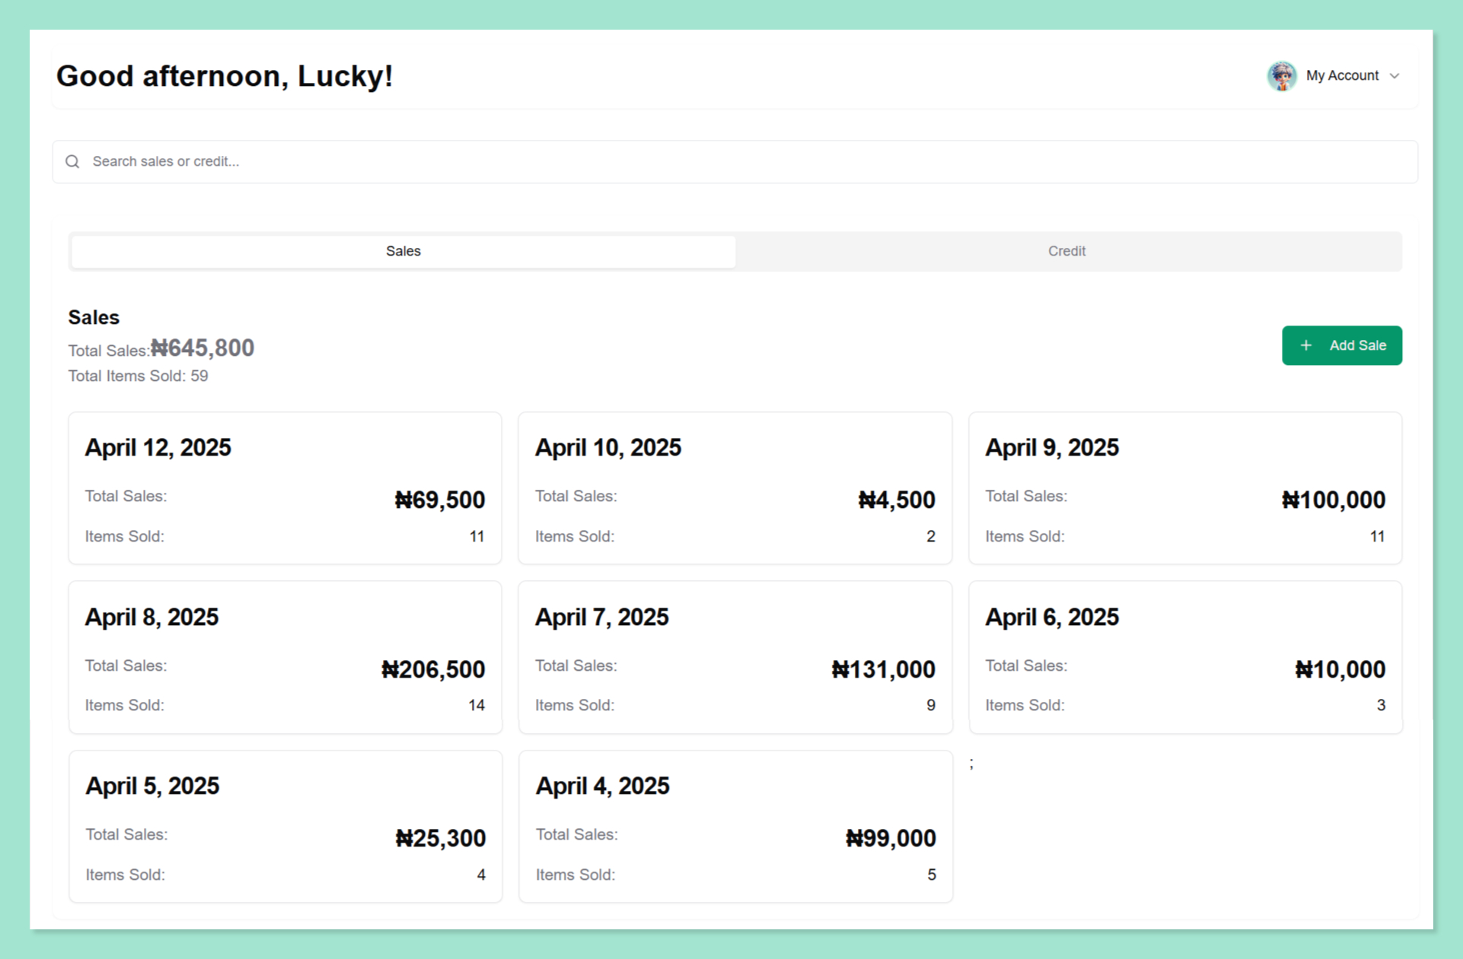Open the April 7, 2025 sales card

click(x=735, y=658)
